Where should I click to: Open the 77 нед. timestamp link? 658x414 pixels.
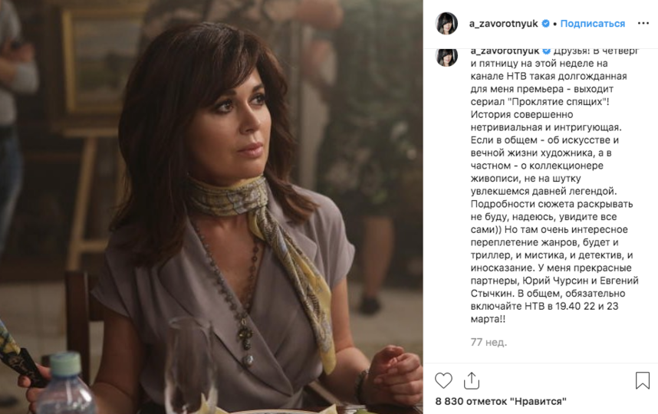(x=489, y=342)
